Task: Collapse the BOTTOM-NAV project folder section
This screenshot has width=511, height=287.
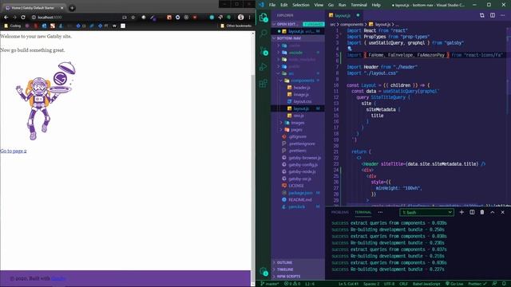Action: [298, 38]
